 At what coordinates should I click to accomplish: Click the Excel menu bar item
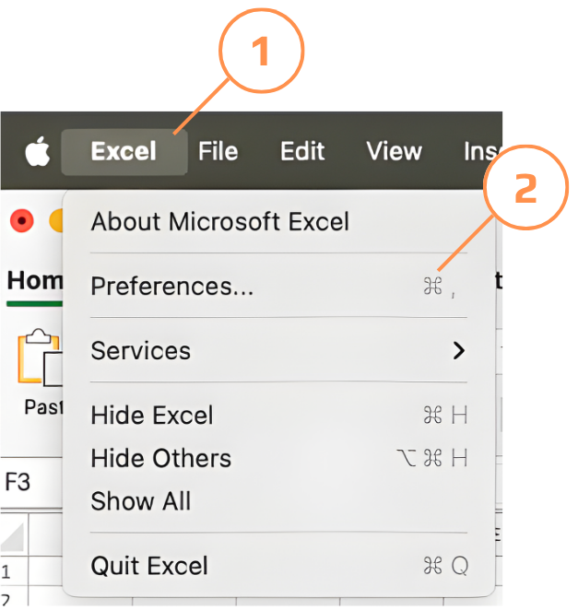(x=124, y=152)
